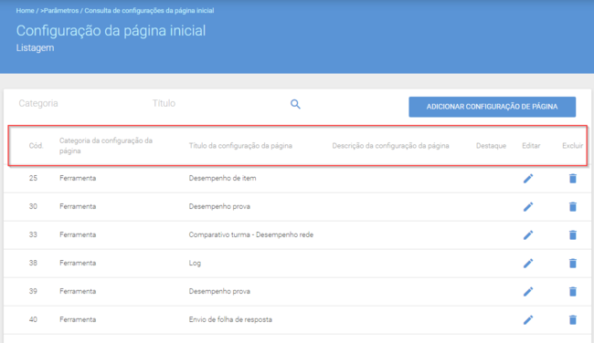This screenshot has height=343, width=594.
Task: Click the Cód. column header
Action: pyautogui.click(x=36, y=146)
